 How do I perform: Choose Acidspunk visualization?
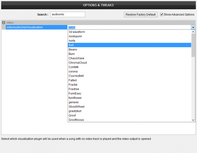pyautogui.click(x=130, y=36)
